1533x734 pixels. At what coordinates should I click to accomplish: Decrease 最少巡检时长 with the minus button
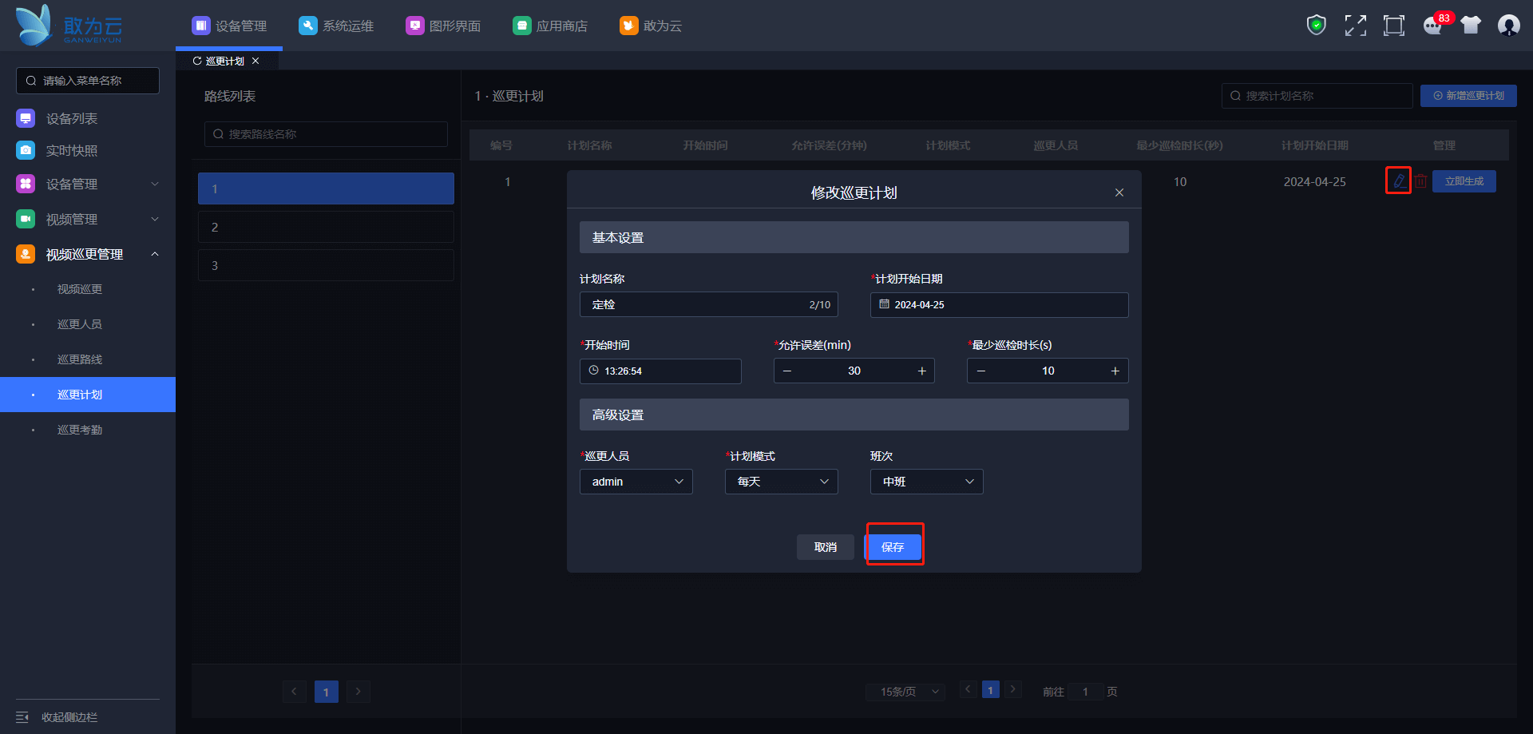point(981,371)
